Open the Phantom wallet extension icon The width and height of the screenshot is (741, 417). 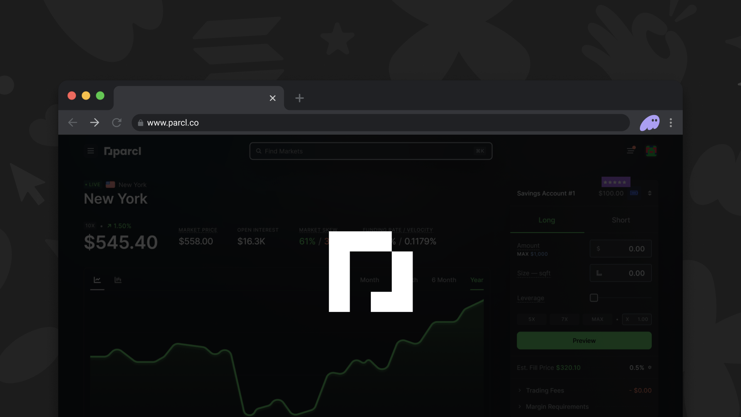click(x=650, y=123)
